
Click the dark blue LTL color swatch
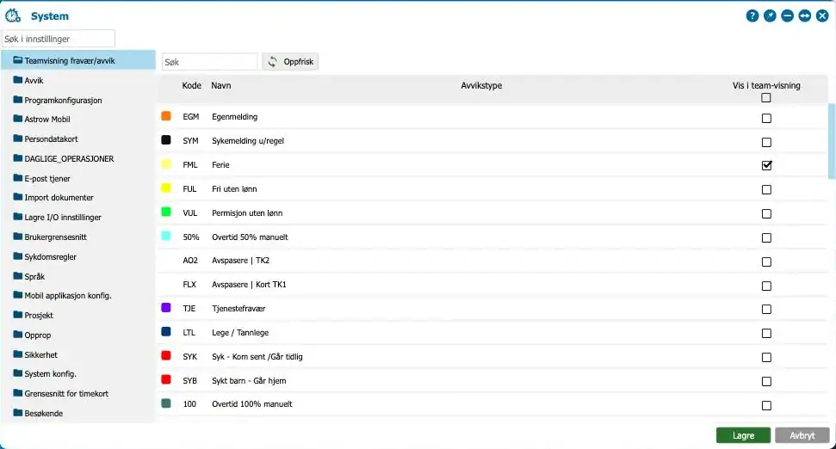[166, 332]
